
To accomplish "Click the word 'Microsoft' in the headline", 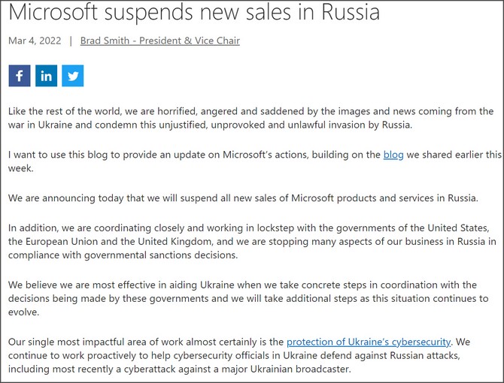I will pos(53,11).
